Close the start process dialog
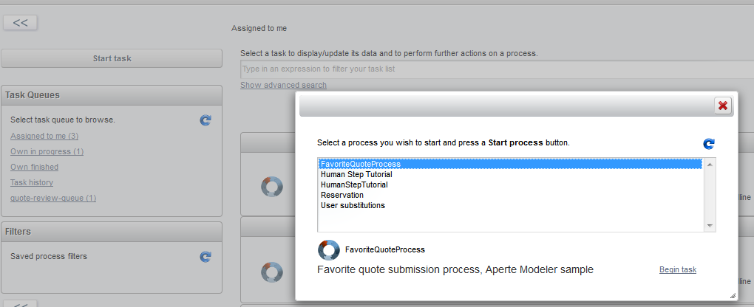Image resolution: width=754 pixels, height=307 pixels. point(723,106)
